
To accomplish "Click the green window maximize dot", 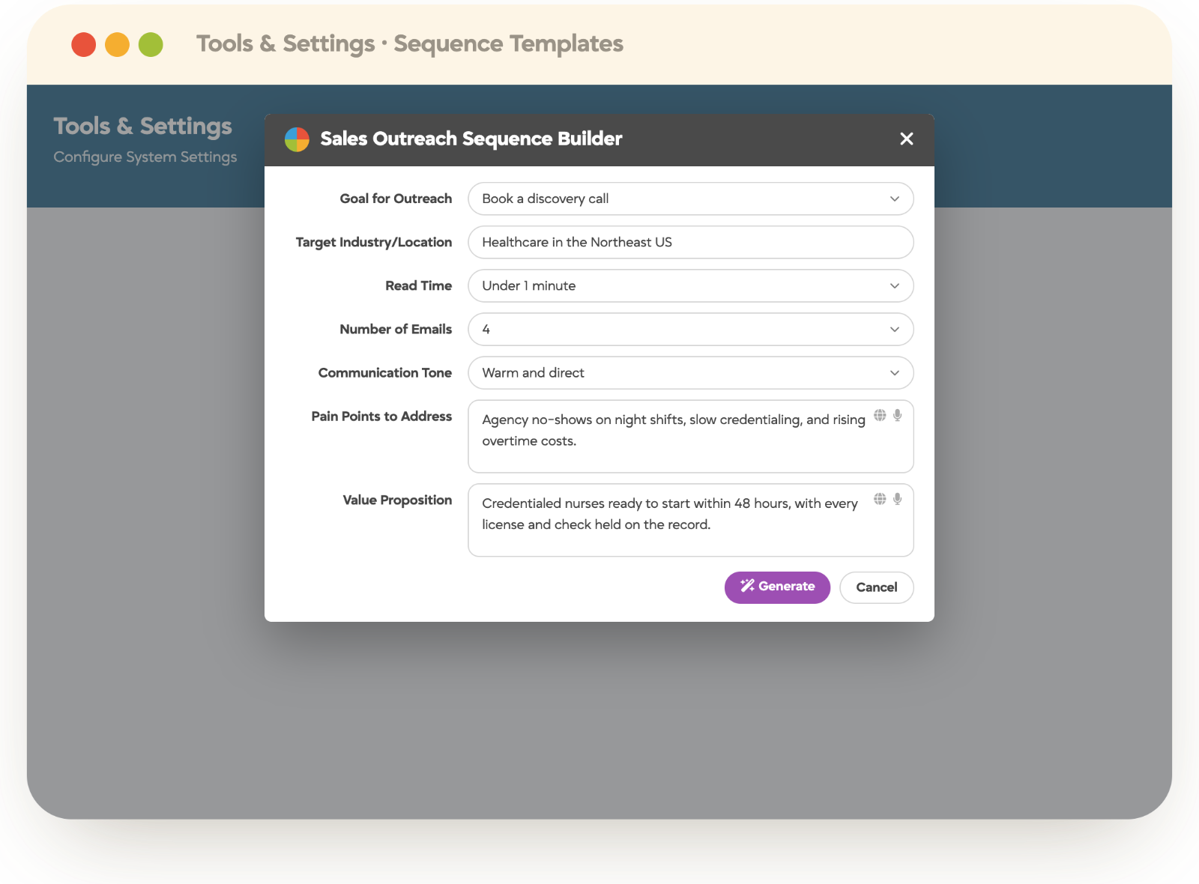I will point(151,44).
